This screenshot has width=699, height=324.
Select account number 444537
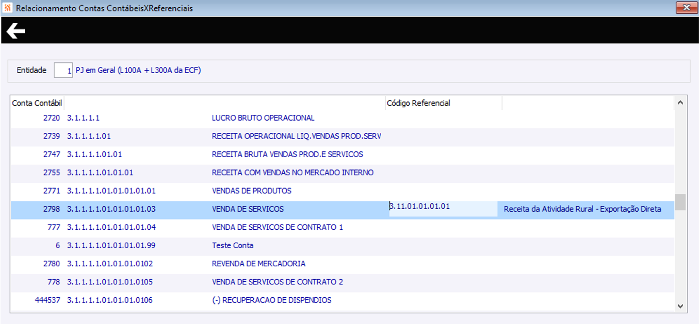(x=47, y=300)
